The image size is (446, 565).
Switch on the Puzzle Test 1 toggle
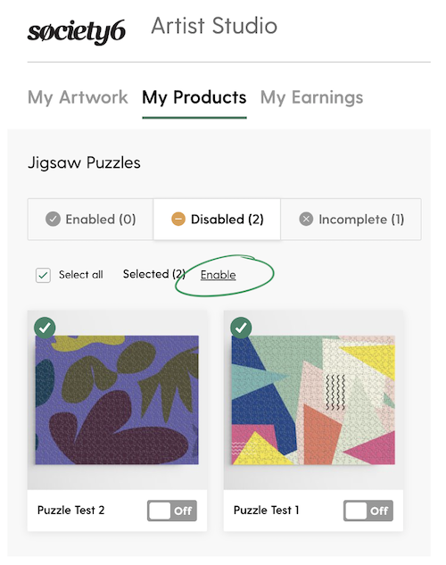pyautogui.click(x=368, y=511)
